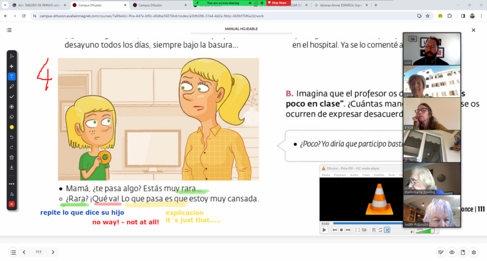
Task: Switch to the inactive Campus Difusión tab
Action: [x=159, y=5]
